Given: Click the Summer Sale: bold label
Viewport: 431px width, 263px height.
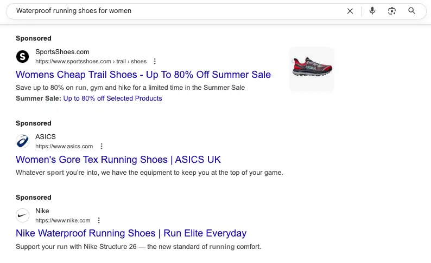Looking at the screenshot, I should click(39, 98).
